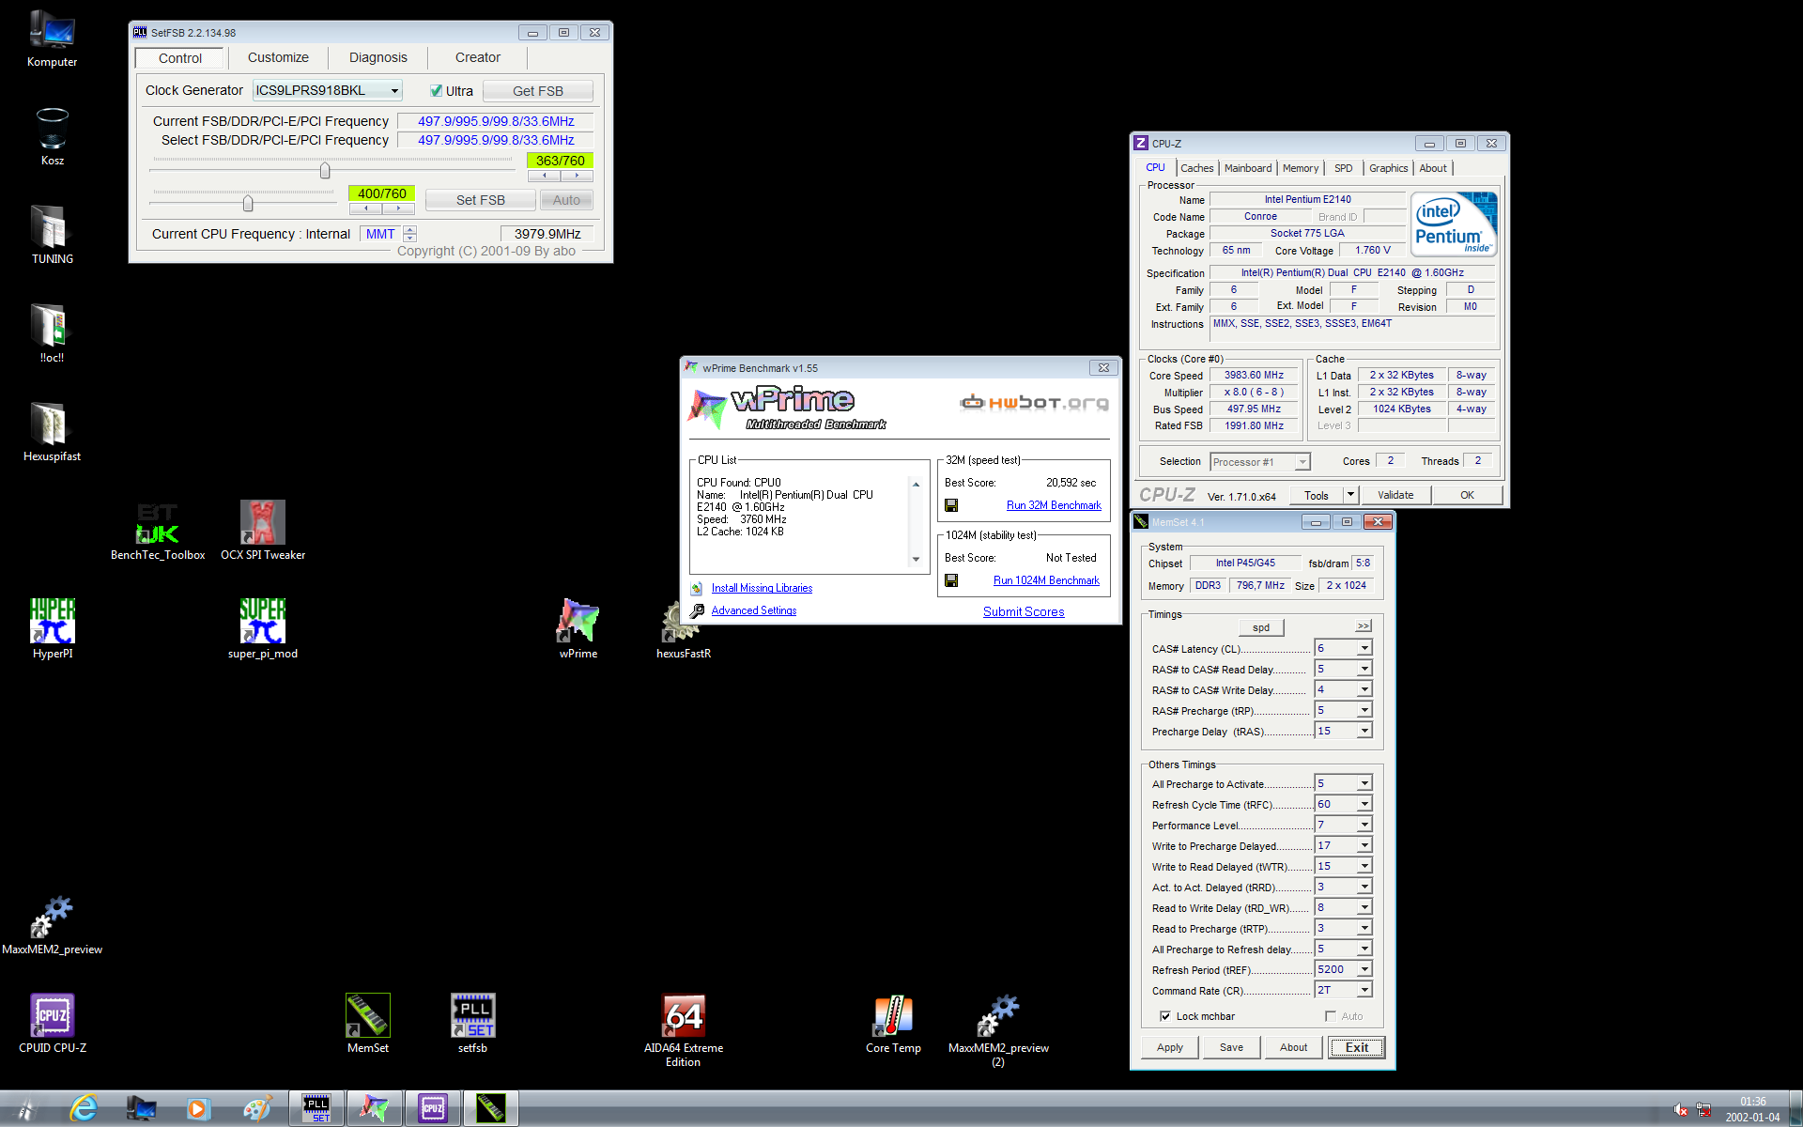
Task: Launch AIDA64 Extreme Edition shortcut
Action: [684, 1030]
